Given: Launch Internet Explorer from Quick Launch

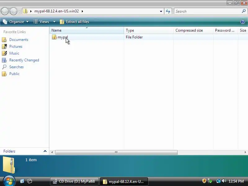Looking at the screenshot, I should point(22,181).
